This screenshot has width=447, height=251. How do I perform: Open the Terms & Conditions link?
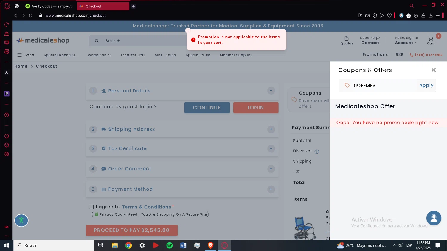point(147,207)
